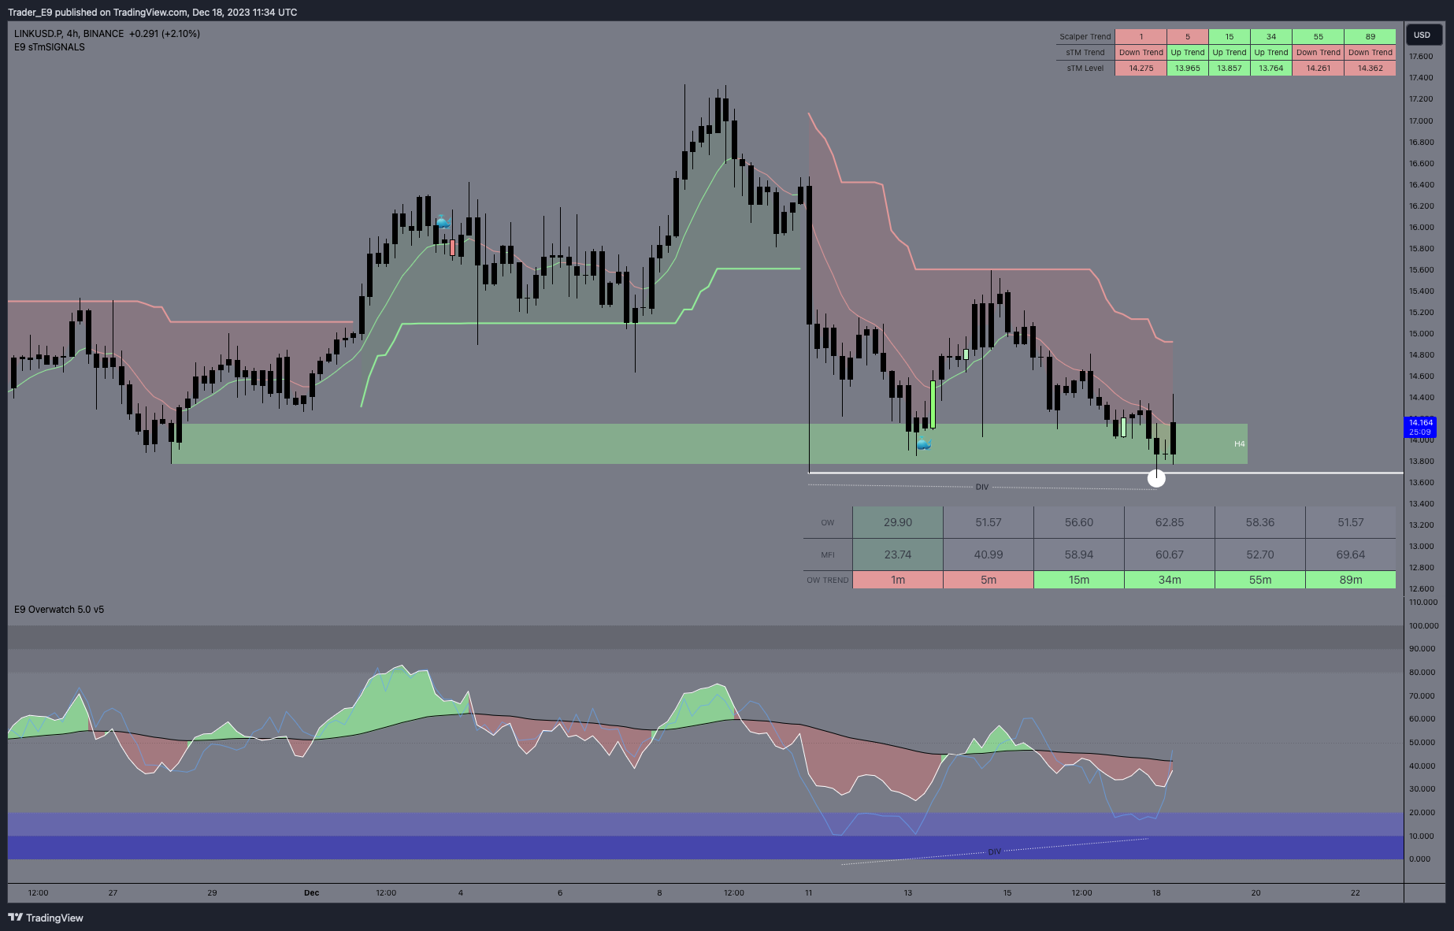Click the green 15m OW TREND cell

click(1079, 580)
